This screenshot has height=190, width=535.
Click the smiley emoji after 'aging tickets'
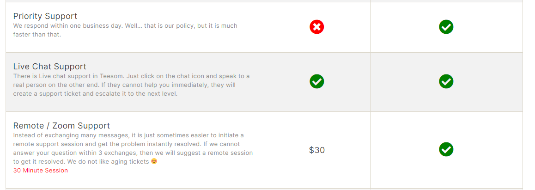coord(154,161)
